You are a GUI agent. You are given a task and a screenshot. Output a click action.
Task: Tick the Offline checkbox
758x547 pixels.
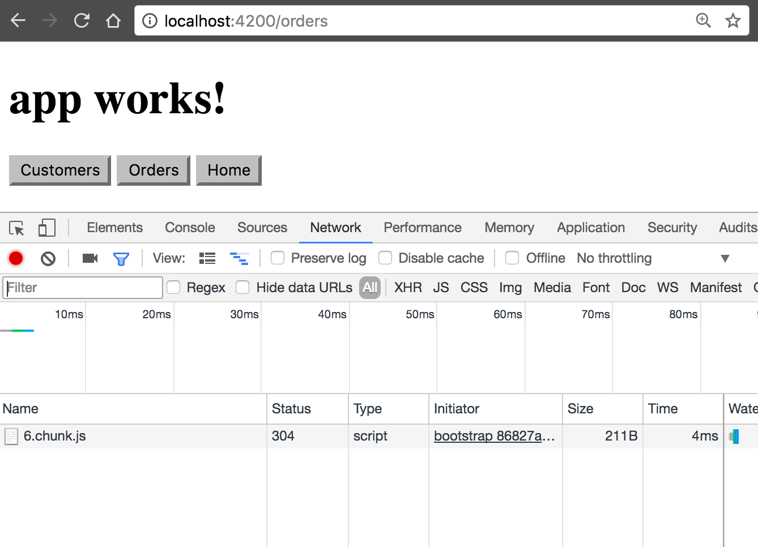point(512,258)
